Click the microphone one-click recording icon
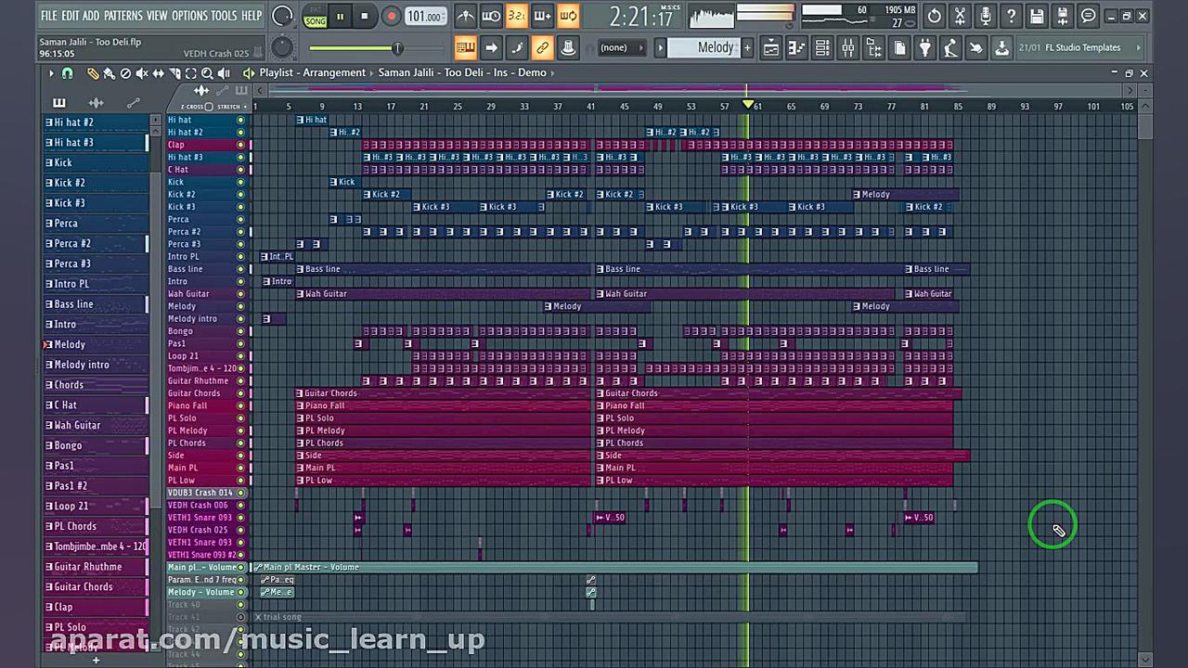The image size is (1188, 668). pyautogui.click(x=986, y=16)
